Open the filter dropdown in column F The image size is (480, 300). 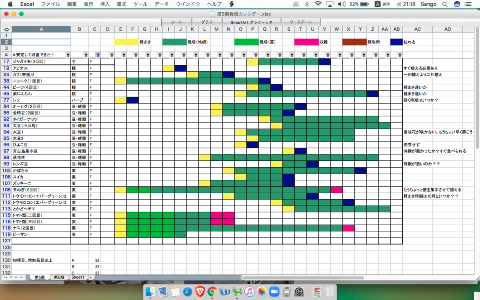[136, 55]
